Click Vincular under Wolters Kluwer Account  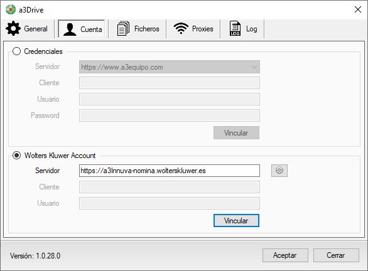(236, 220)
